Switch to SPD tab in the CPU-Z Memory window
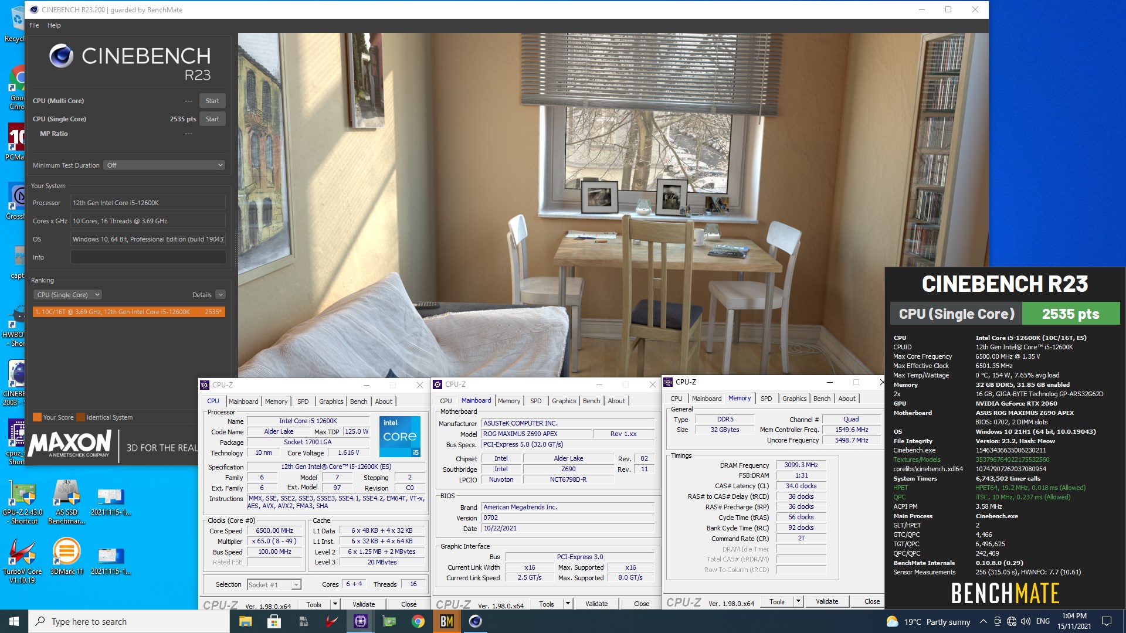 (766, 399)
